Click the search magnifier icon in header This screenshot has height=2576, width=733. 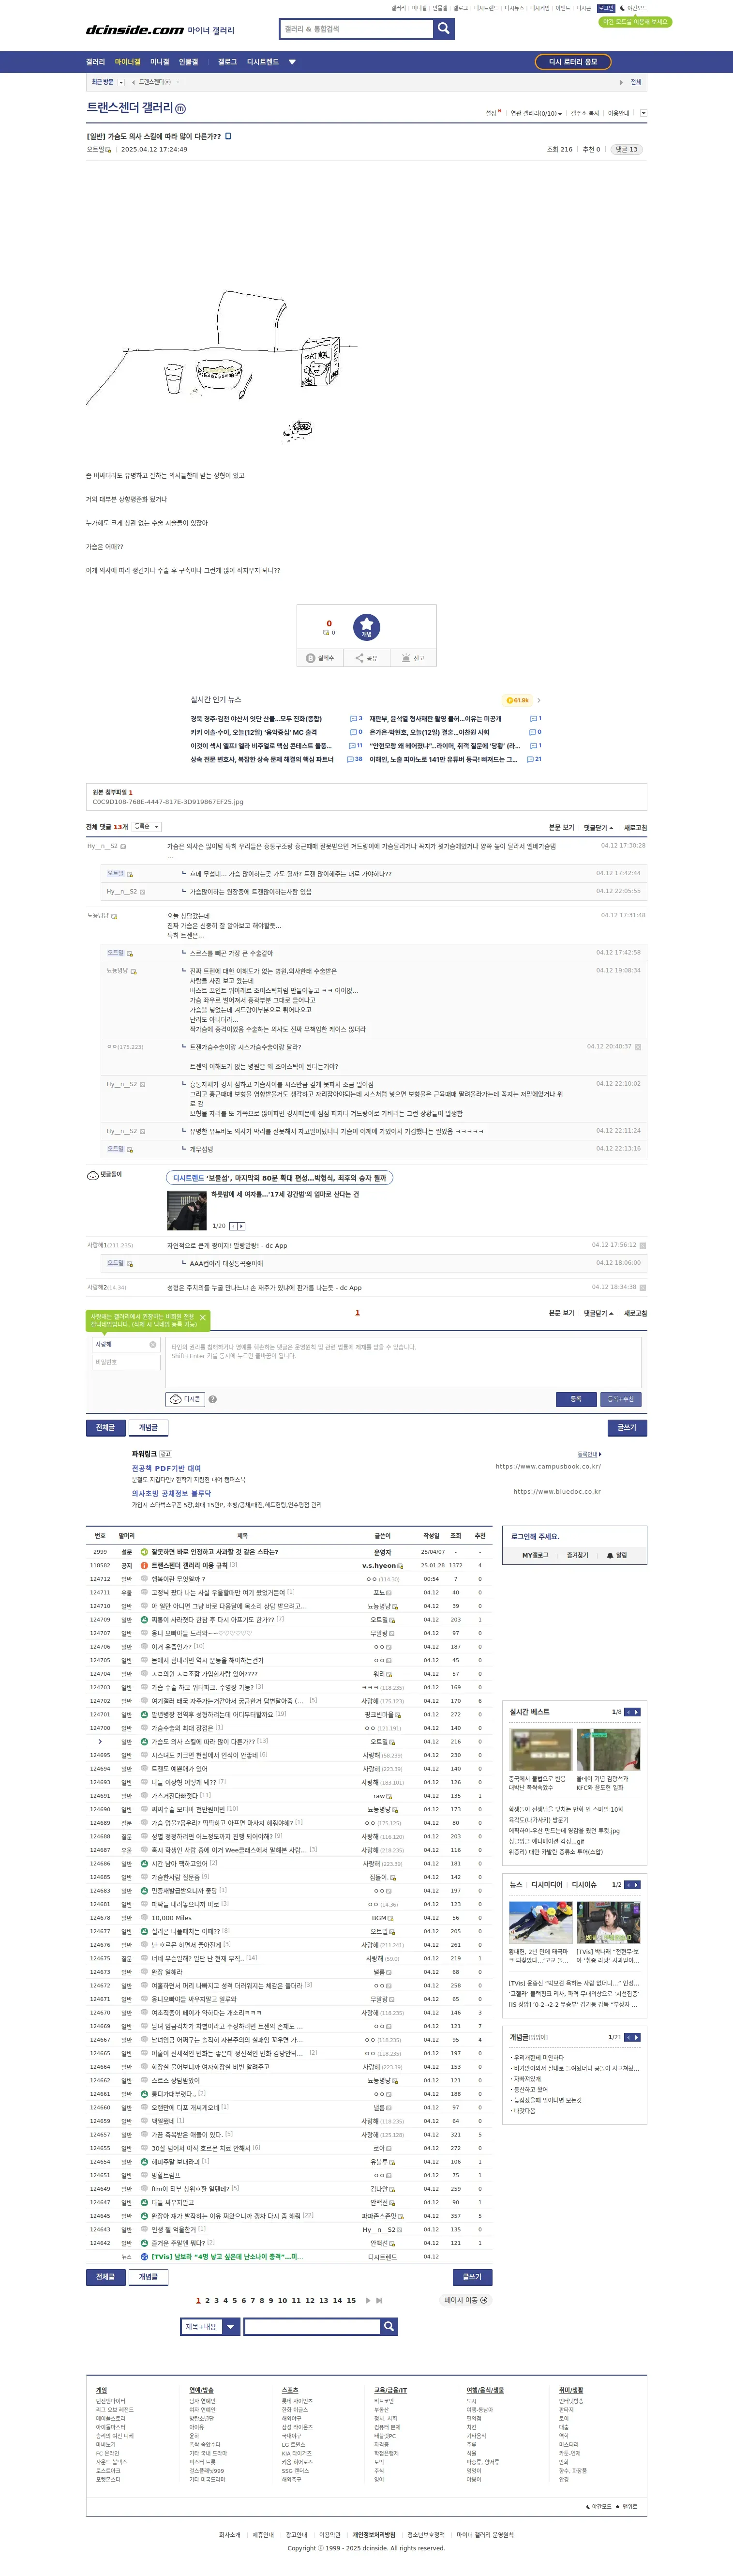444,29
